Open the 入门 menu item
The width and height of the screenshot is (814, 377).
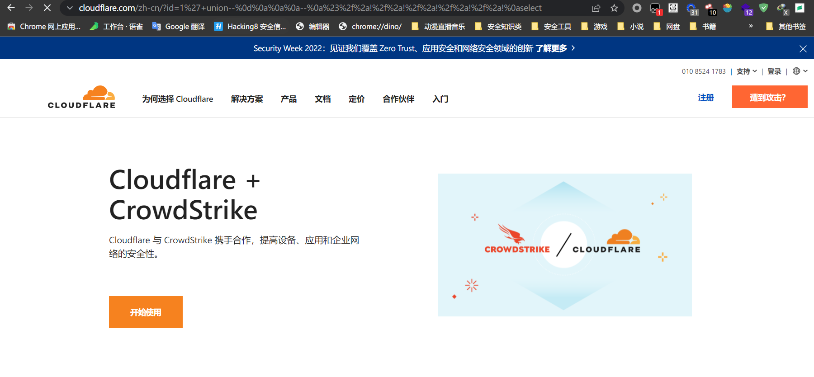point(440,99)
